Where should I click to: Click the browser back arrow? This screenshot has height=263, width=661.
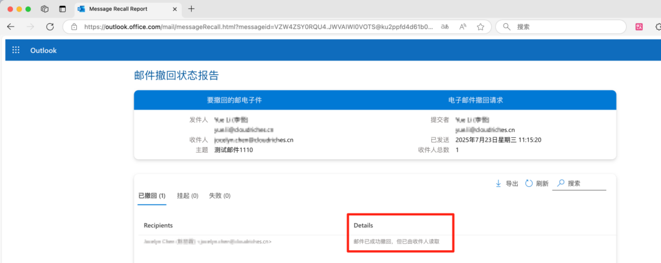pyautogui.click(x=10, y=27)
